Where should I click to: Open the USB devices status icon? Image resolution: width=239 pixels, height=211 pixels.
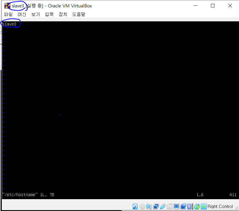163,207
